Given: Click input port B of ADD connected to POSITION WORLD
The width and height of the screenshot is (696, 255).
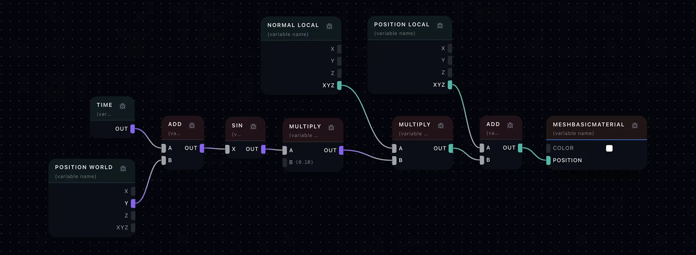Looking at the screenshot, I should 164,160.
